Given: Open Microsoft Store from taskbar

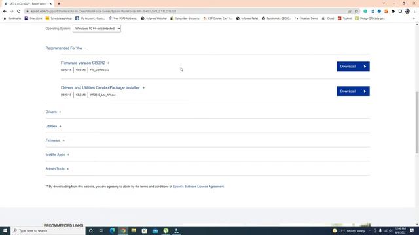Looking at the screenshot, I should click(144, 230).
